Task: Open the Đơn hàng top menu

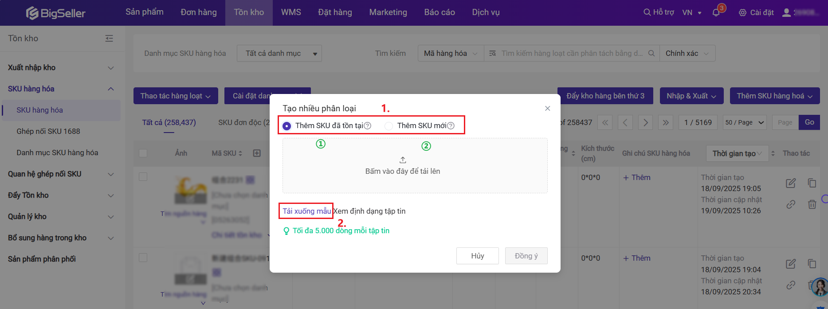Action: point(199,12)
